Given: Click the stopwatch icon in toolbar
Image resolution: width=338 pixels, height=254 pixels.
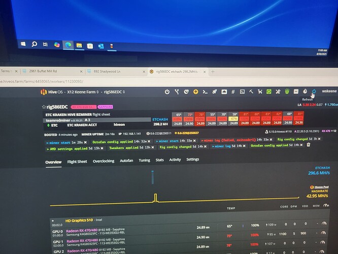Looking at the screenshot, I should point(305,91).
